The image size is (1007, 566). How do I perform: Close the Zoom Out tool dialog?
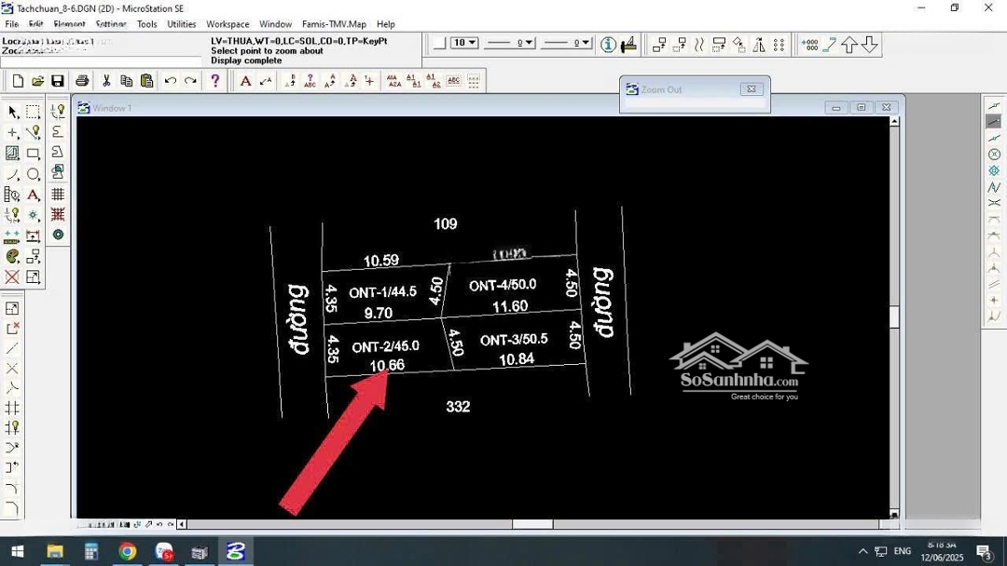752,89
